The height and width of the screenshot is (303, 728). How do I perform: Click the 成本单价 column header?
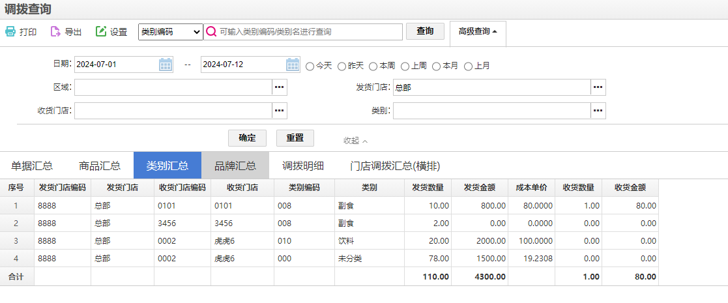coord(532,188)
